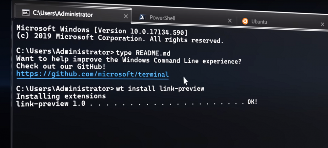Click the Command Prompt icon in first tab
This screenshot has width=328, height=148.
tap(26, 13)
